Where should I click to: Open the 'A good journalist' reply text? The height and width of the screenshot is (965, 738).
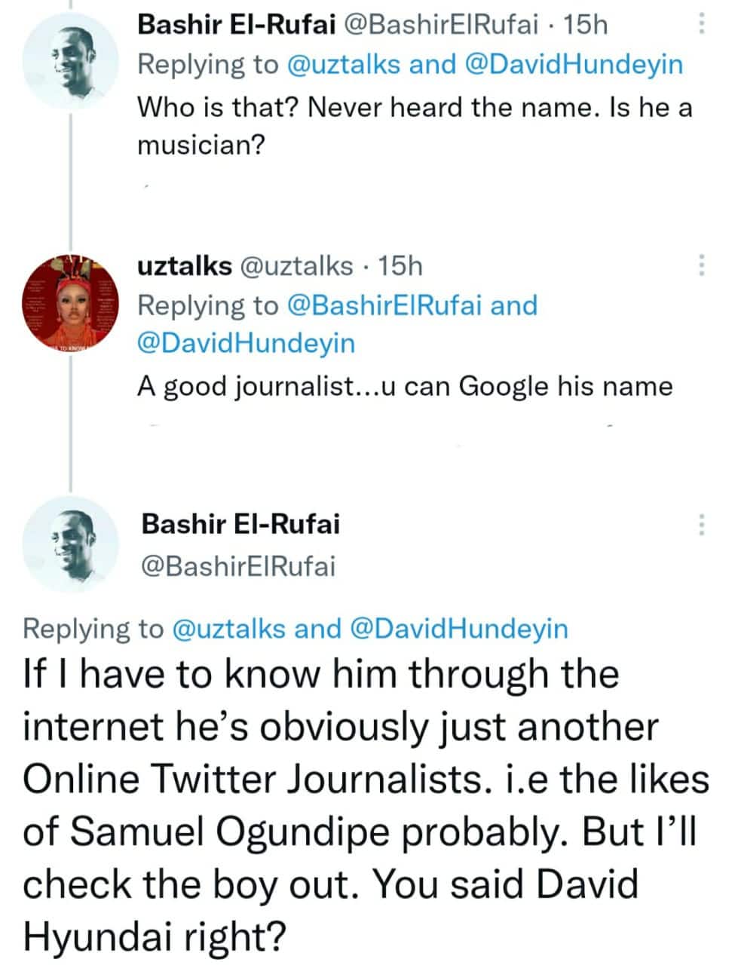click(404, 386)
